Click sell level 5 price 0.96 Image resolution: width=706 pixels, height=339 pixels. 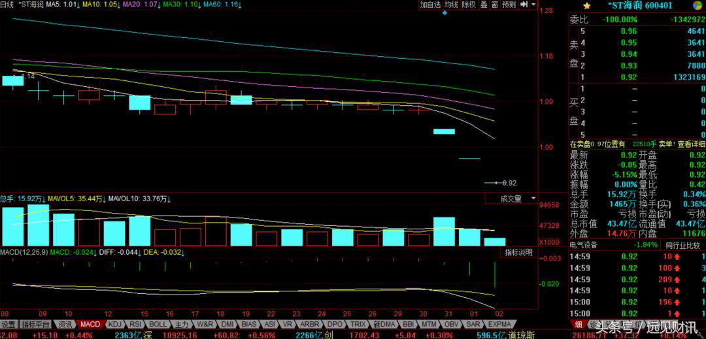[x=629, y=31]
